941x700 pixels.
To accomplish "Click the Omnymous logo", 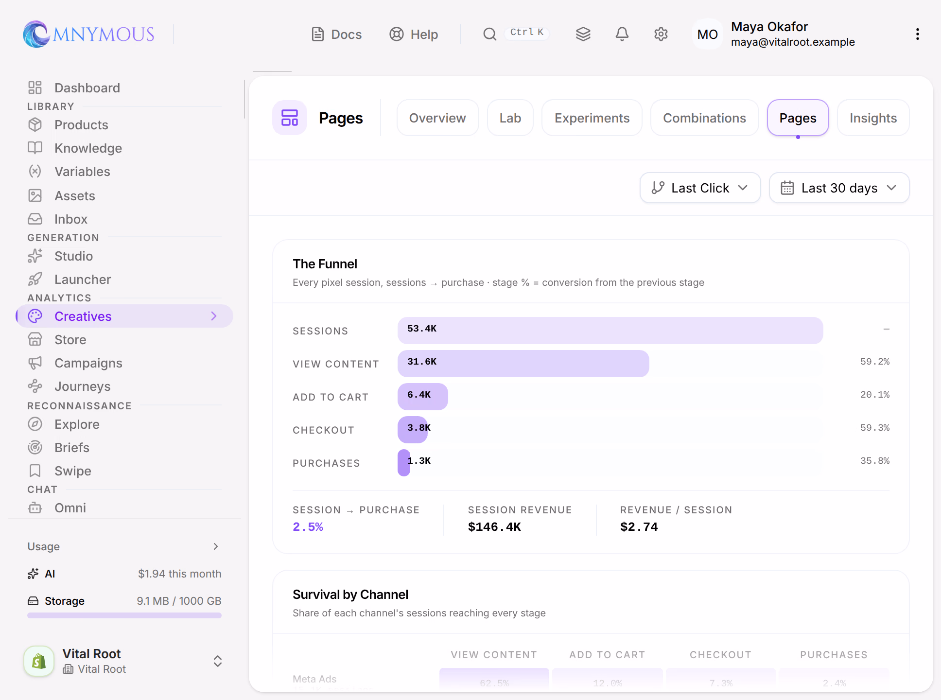I will coord(88,34).
